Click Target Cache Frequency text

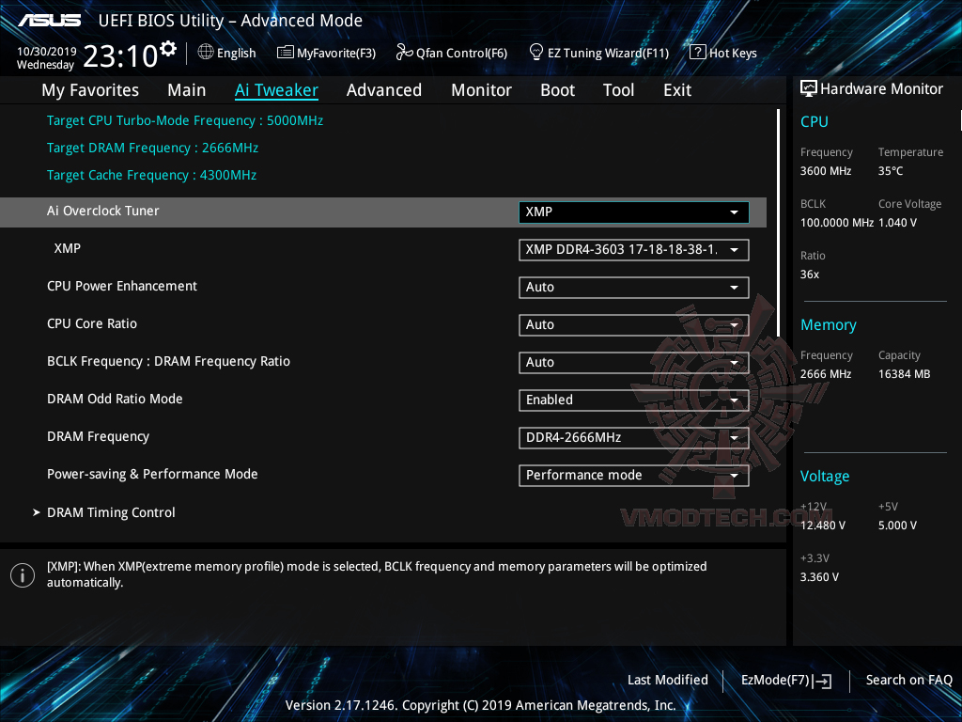(x=151, y=176)
